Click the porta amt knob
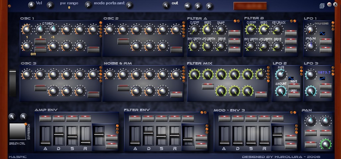The width and height of the screenshot is (341, 159). tap(129, 5)
